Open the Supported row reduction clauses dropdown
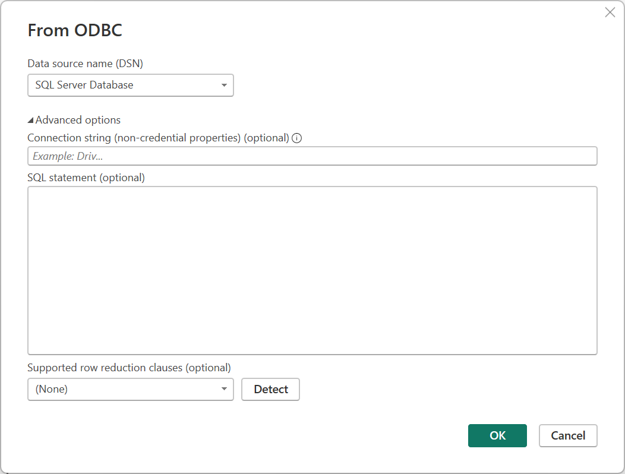625x474 pixels. (131, 389)
